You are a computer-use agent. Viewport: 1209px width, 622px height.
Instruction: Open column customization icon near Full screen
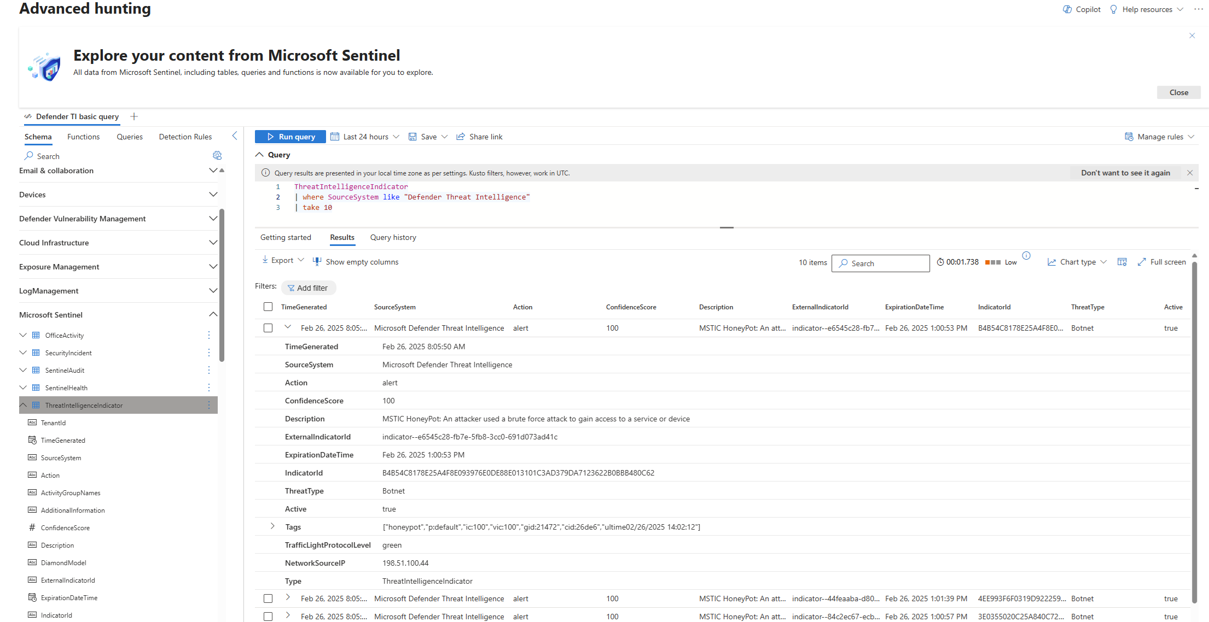point(1122,262)
